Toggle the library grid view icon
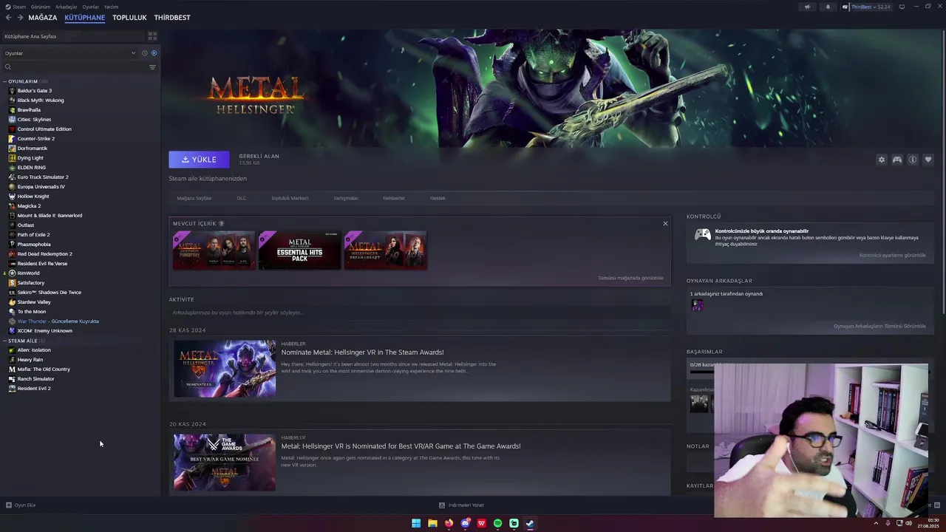This screenshot has width=946, height=532. (x=152, y=35)
